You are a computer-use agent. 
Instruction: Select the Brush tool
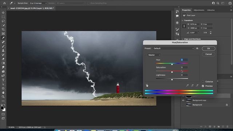click(3, 46)
